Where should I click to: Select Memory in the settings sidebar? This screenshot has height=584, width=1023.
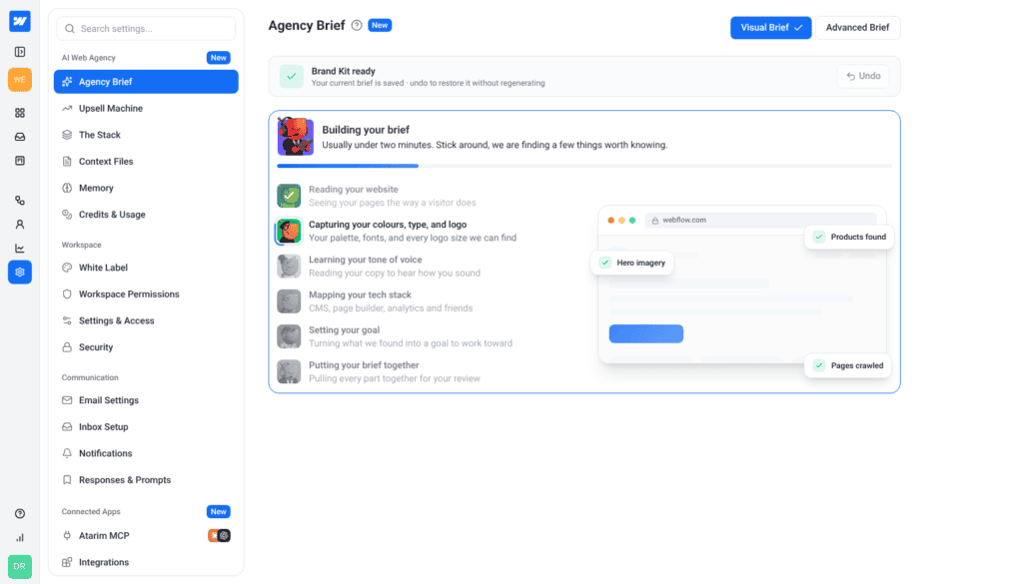(x=146, y=188)
